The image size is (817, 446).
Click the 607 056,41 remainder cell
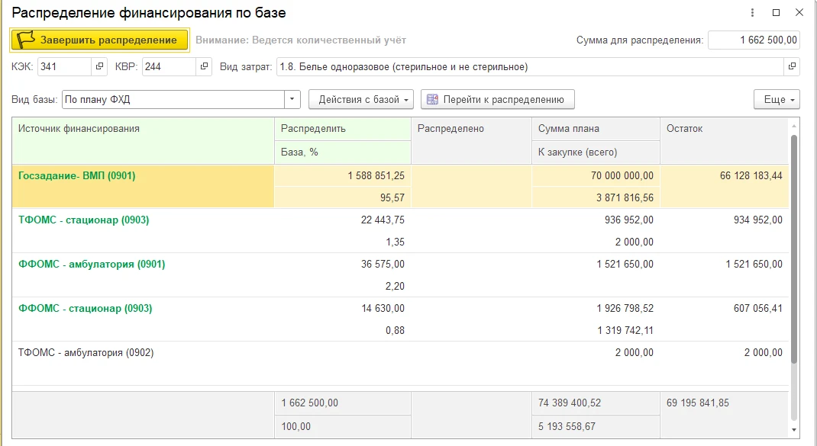click(725, 319)
